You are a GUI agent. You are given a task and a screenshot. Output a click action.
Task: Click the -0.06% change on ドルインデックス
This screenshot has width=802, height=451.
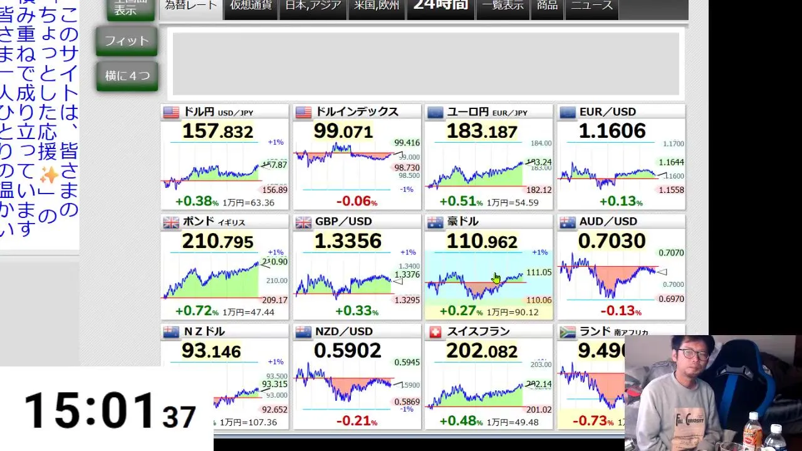(x=357, y=202)
